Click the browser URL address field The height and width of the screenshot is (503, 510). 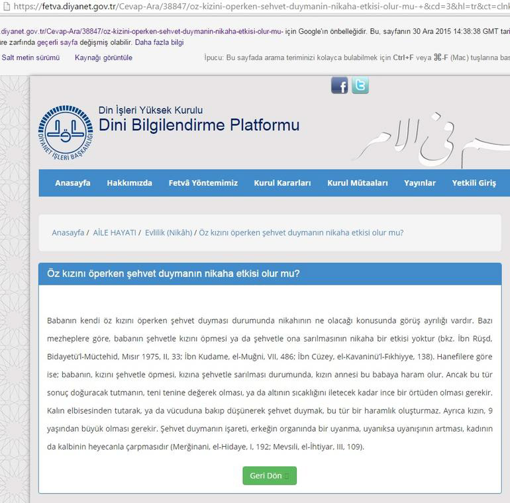[x=260, y=6]
